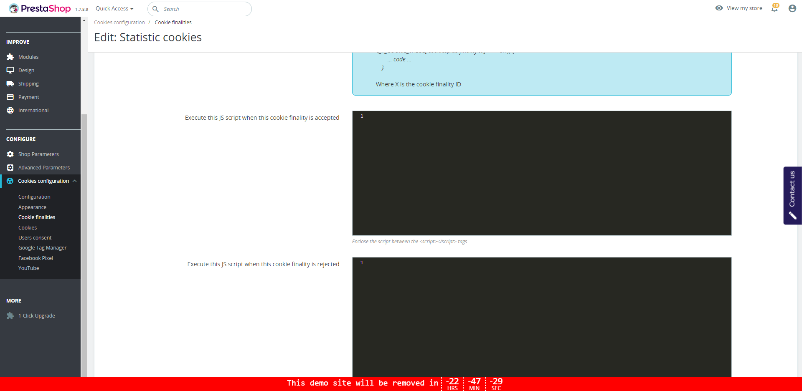Go to Appearance submenu item
802x391 pixels.
click(x=32, y=207)
